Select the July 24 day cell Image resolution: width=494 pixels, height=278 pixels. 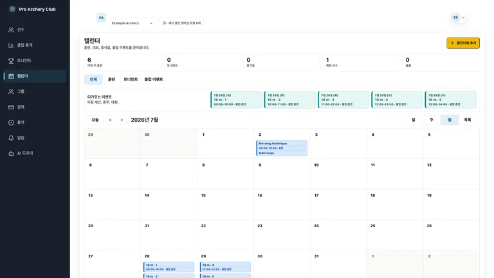coord(338,235)
